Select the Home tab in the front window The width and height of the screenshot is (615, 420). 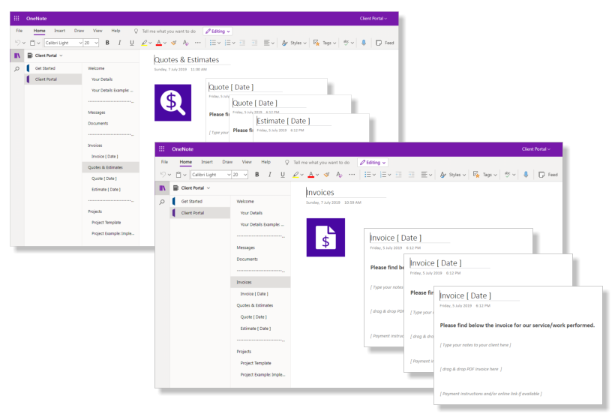tap(186, 162)
